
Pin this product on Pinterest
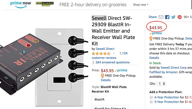[180, 17]
